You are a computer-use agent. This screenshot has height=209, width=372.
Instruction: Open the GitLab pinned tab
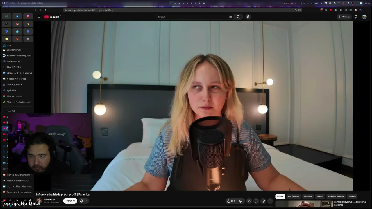click(17, 39)
